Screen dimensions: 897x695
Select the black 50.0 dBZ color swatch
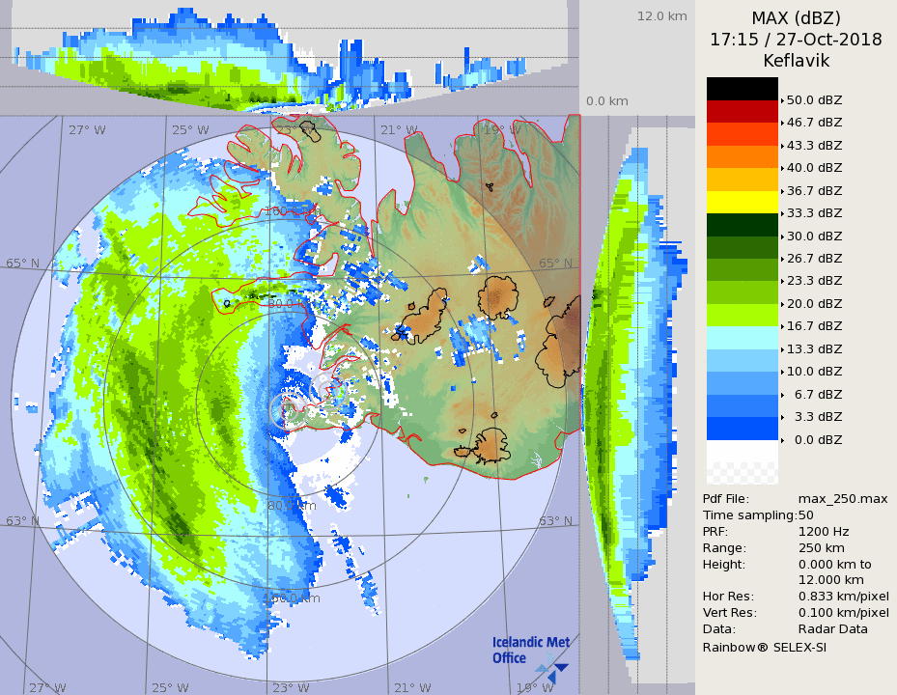(x=742, y=89)
